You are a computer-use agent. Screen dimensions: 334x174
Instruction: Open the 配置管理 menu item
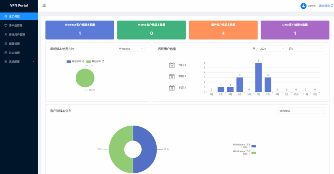coord(14,43)
